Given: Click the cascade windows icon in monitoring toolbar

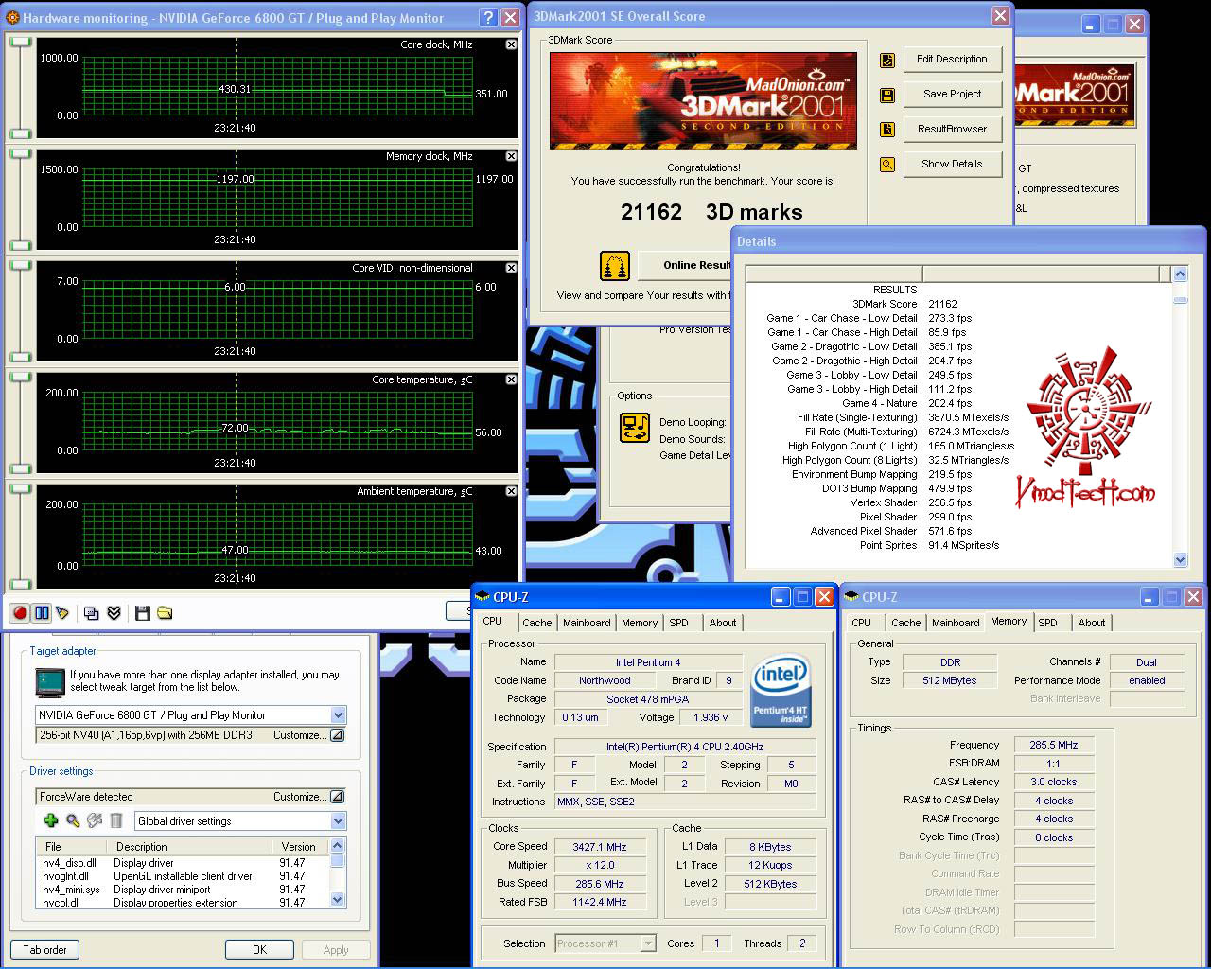Looking at the screenshot, I should 91,613.
